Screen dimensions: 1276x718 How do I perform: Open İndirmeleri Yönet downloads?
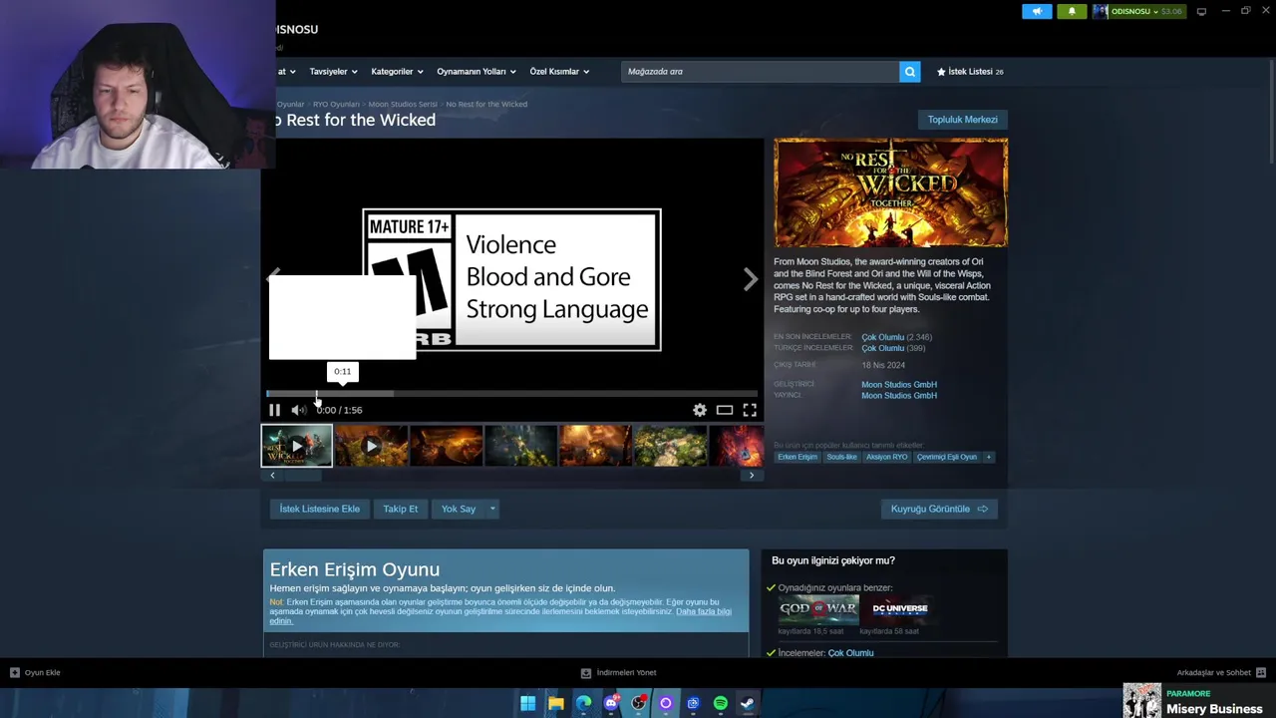pyautogui.click(x=618, y=672)
